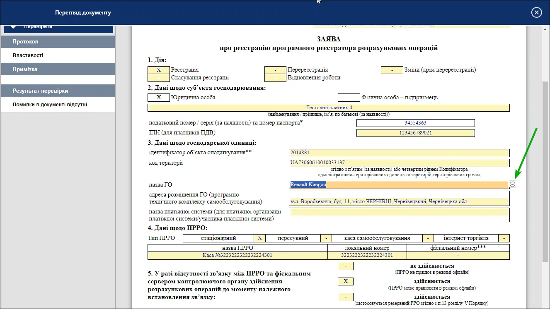Select the пересувний PRRO type box
This screenshot has height=309, width=550.
327,238
